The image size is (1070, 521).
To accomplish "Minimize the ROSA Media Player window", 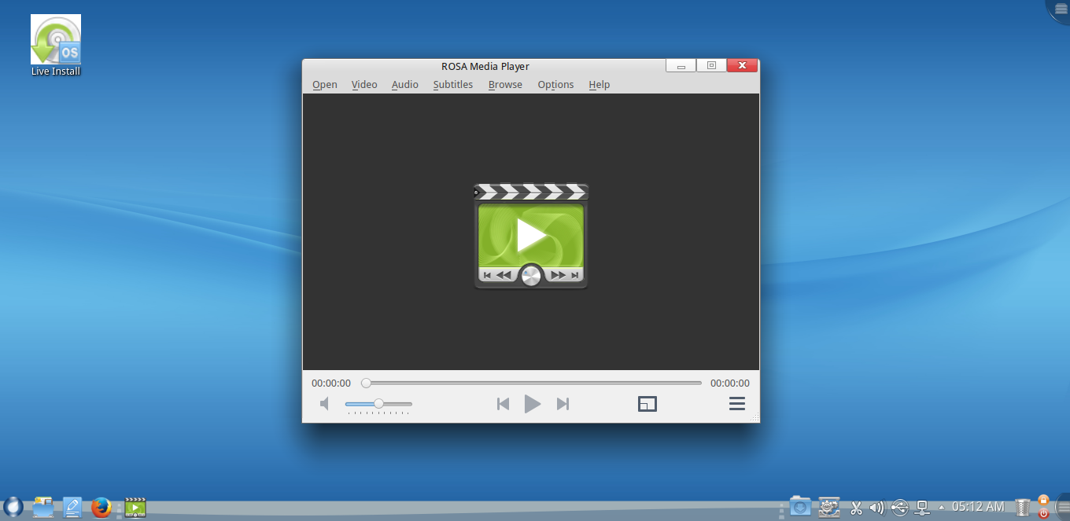I will 681,66.
